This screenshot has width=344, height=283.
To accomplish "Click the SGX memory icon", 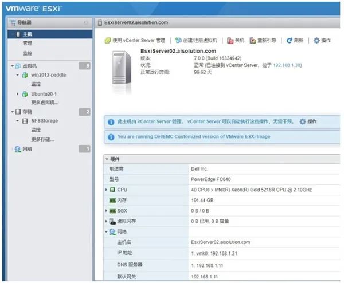I will pyautogui.click(x=112, y=211).
